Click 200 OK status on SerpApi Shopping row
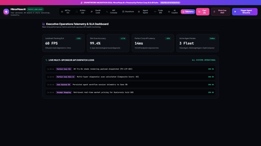Image resolution: width=261 pixels, height=146 pixels. click(x=211, y=92)
